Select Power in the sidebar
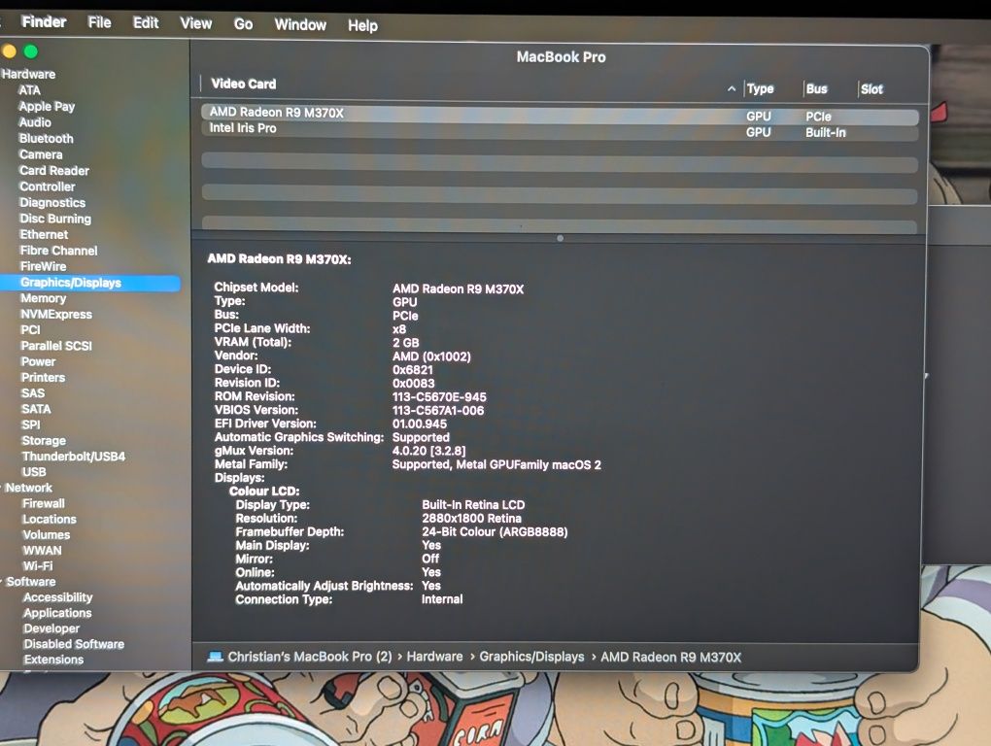 38,361
